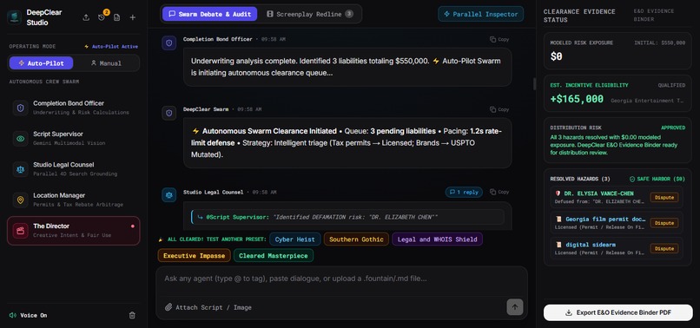Select the Script Supervisor agent

(74, 138)
